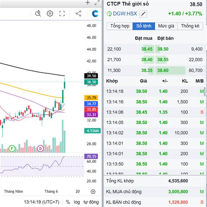Click the +1.40 / +3.77% change value
The height and width of the screenshot is (207, 207).
coord(185,14)
